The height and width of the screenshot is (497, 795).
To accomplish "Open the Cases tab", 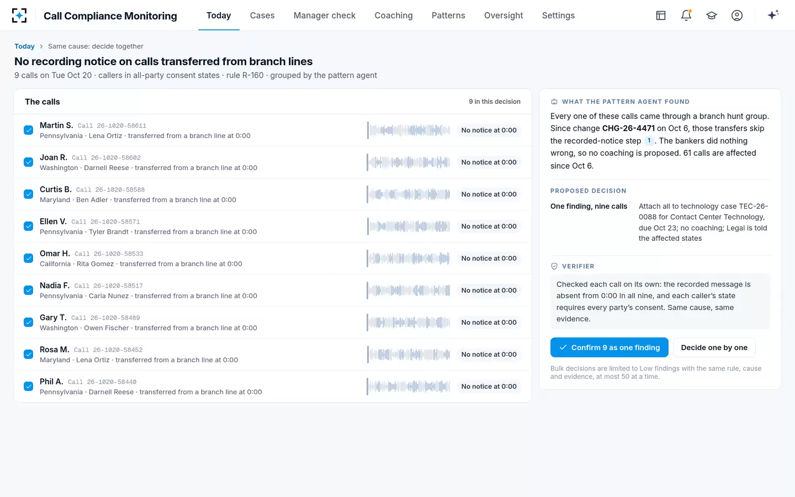I will click(262, 15).
